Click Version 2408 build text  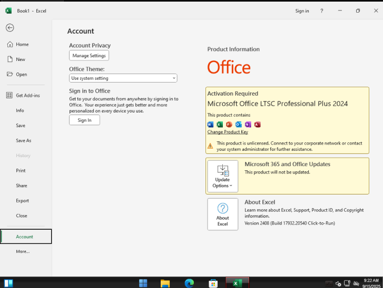[290, 223]
